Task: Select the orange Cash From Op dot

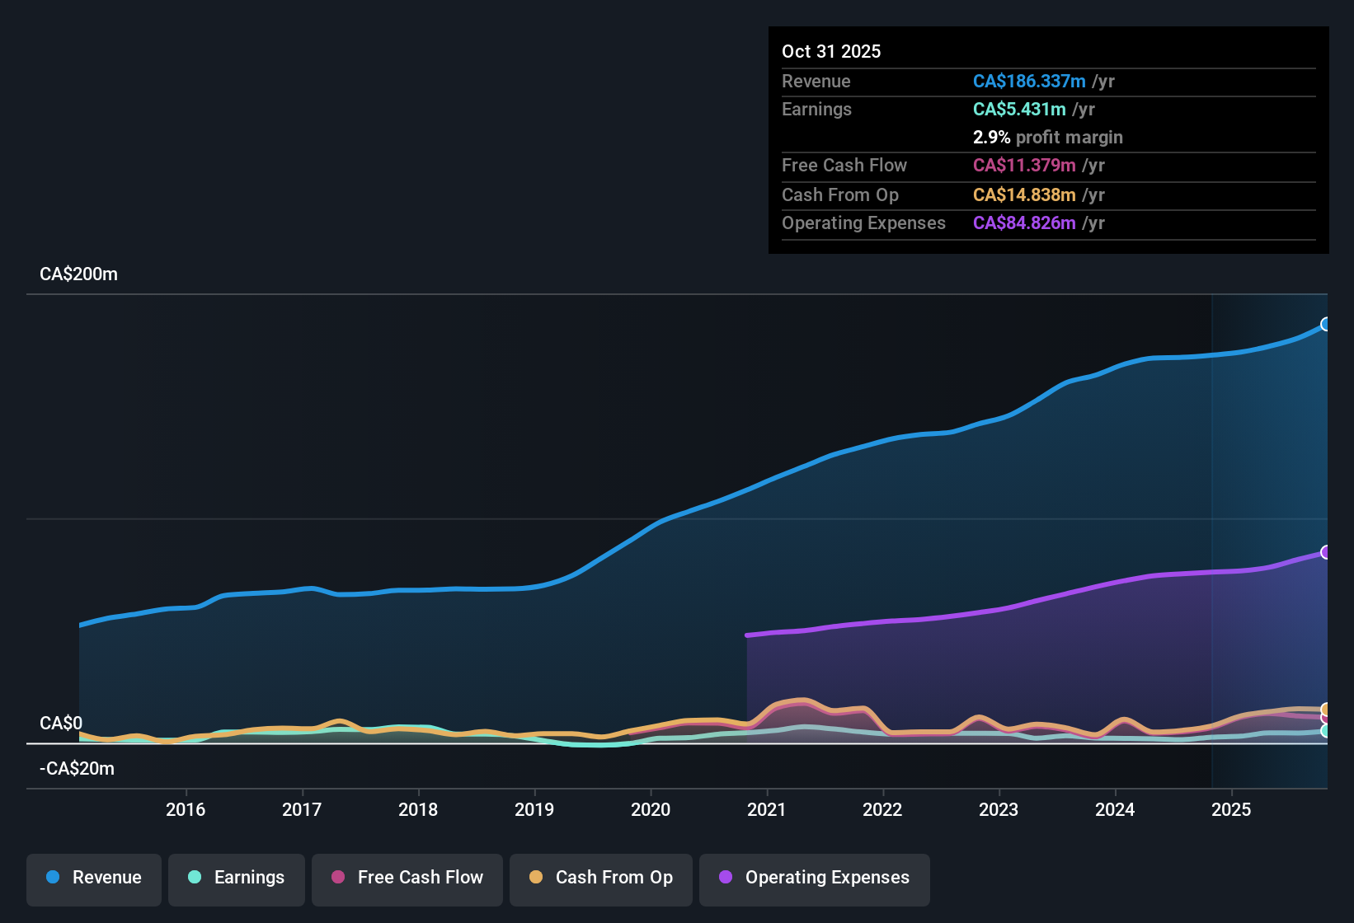Action: [536, 878]
